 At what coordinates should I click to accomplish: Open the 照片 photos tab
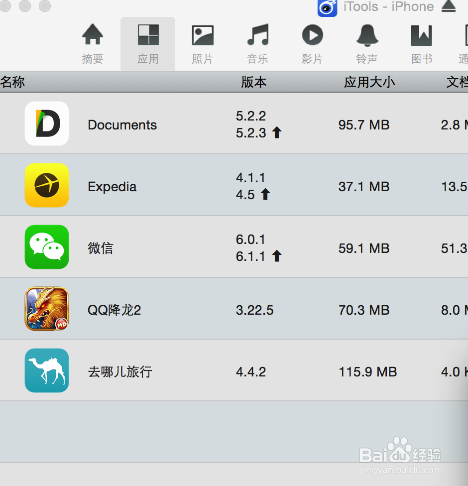point(203,44)
